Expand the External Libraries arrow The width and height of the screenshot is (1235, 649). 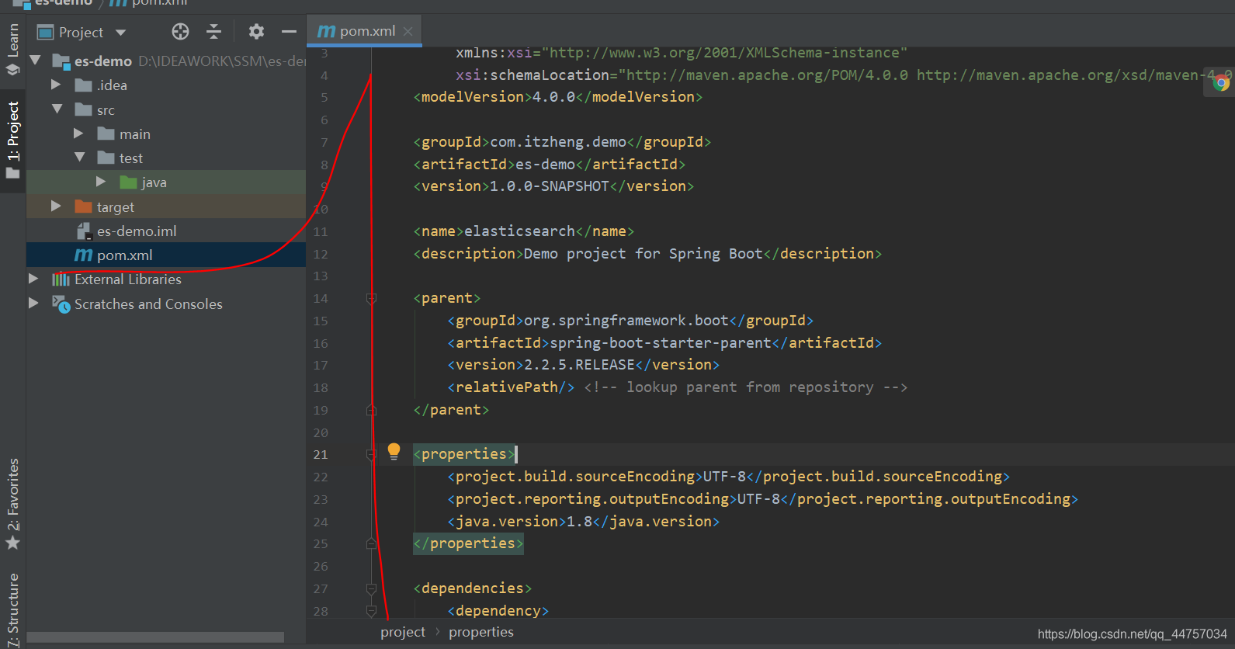click(33, 278)
